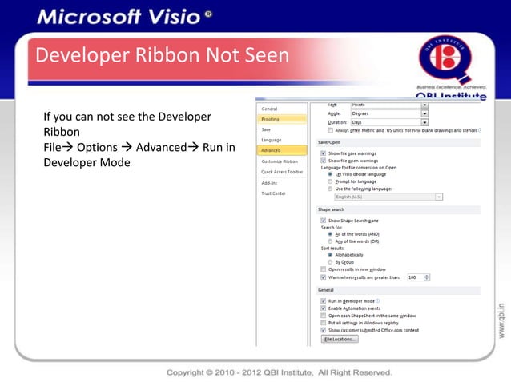The image size is (511, 382).
Task: Click the General section header above developer mode
Action: click(x=398, y=290)
